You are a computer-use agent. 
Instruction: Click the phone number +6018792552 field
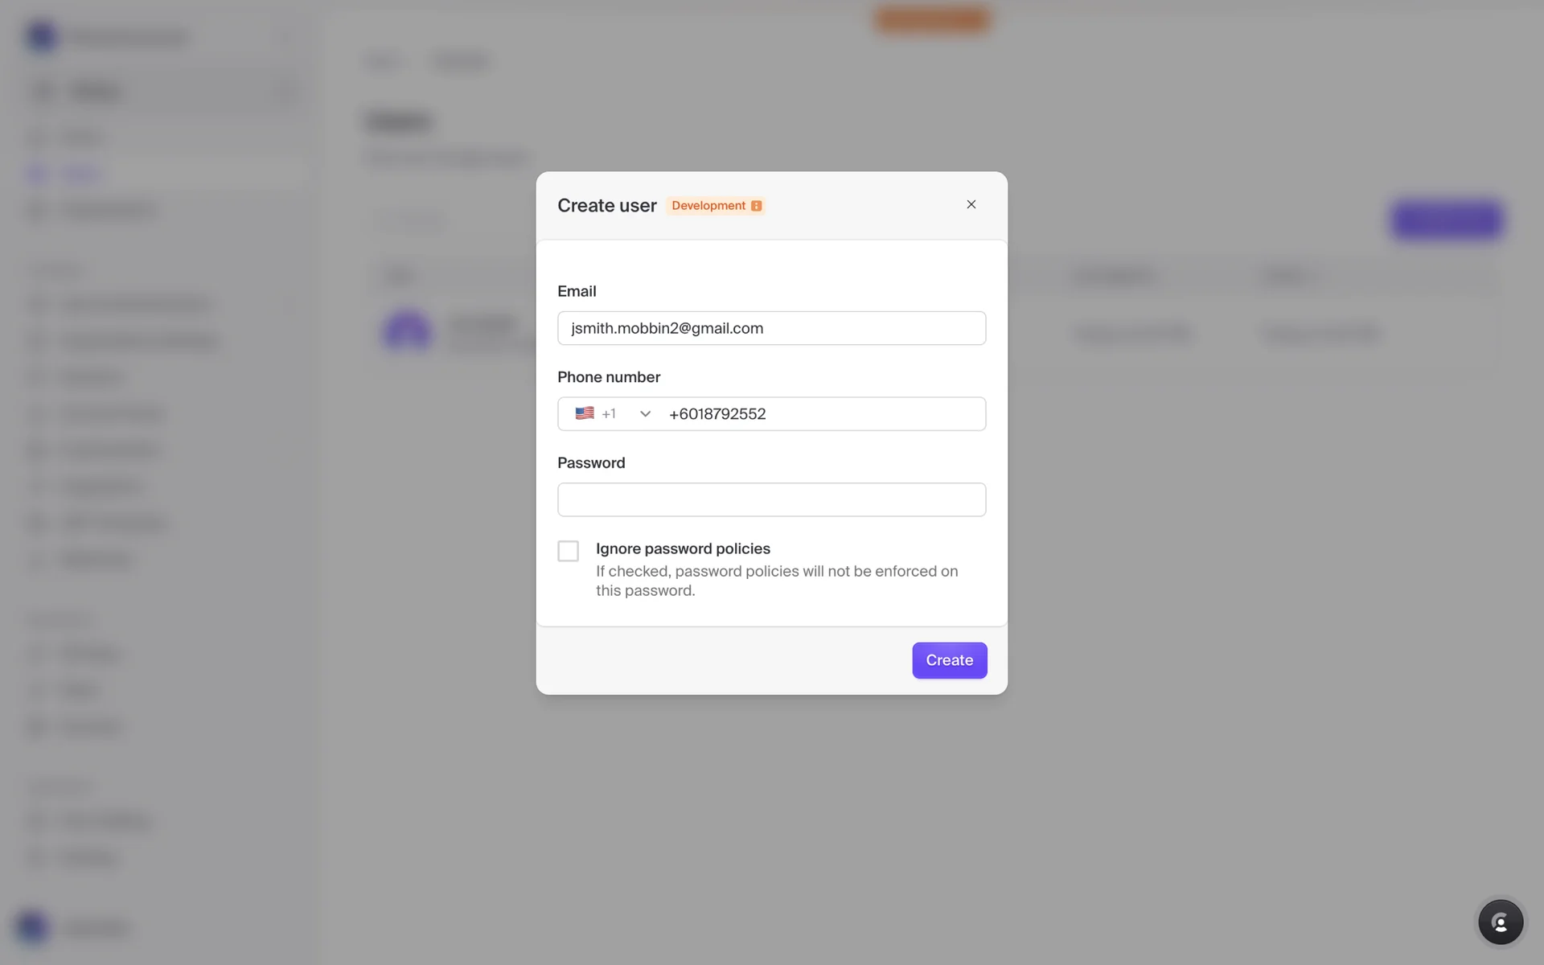(x=820, y=414)
